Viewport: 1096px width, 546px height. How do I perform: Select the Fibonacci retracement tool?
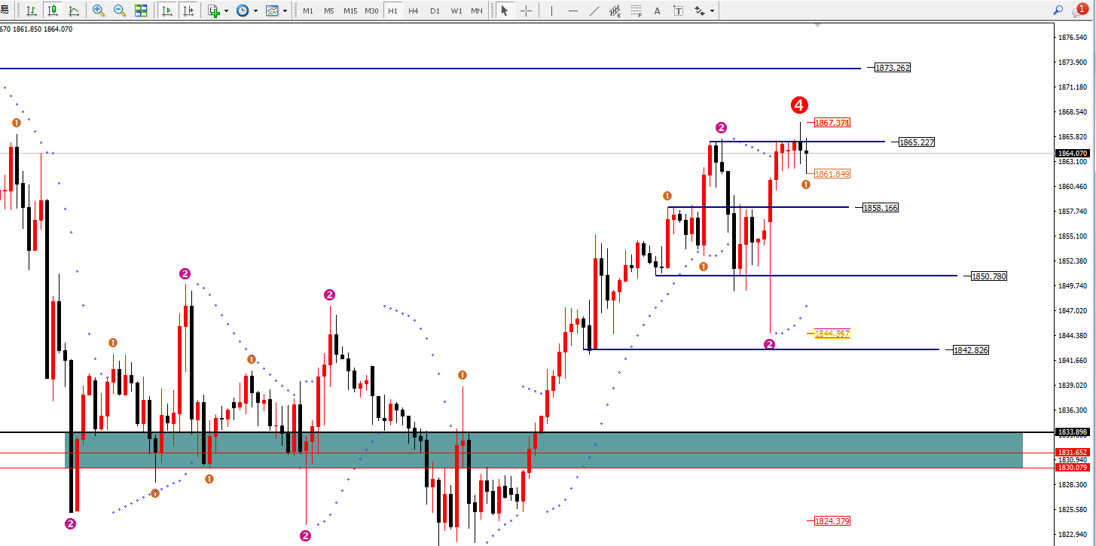click(637, 11)
